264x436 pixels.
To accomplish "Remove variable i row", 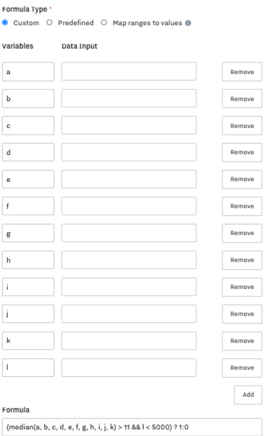I will pos(242,287).
